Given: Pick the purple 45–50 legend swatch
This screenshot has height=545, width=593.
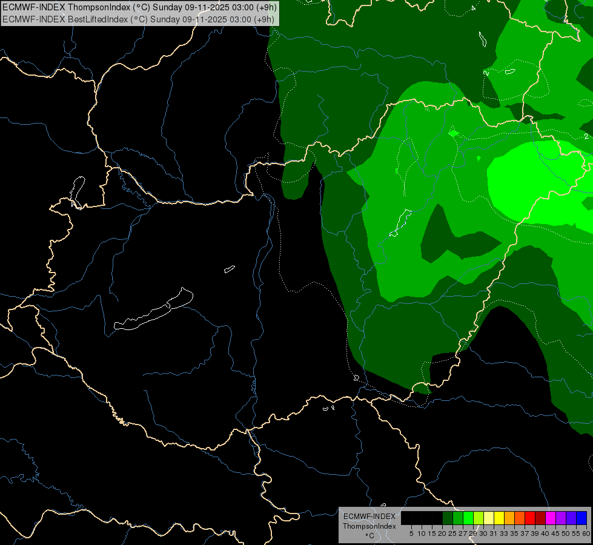Looking at the screenshot, I should pos(561,518).
